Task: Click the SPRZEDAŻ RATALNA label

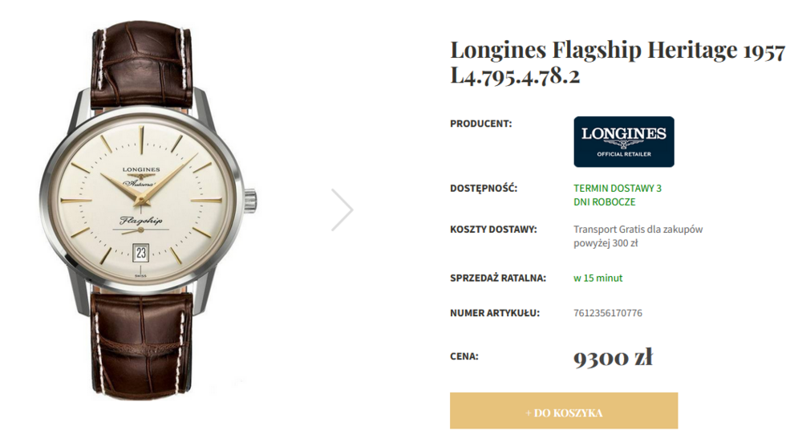Action: point(498,278)
